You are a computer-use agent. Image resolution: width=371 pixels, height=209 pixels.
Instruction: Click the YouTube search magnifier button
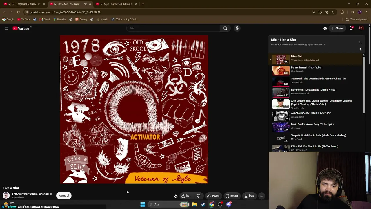(x=225, y=28)
